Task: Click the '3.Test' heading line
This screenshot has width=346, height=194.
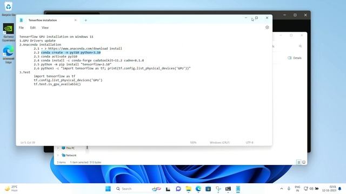Action: (25, 72)
